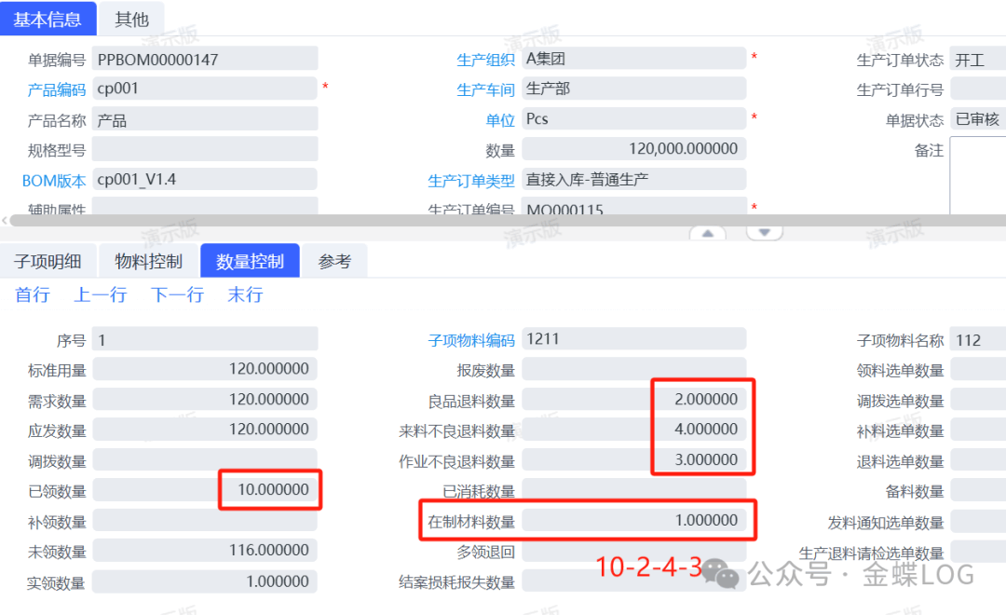Select the 数量控制 tab
Viewport: 1006px width, 615px height.
coord(250,262)
